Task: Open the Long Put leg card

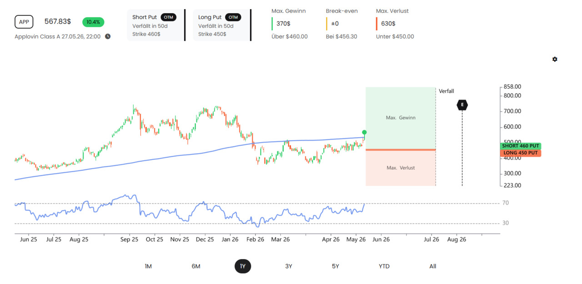Action: 221,25
